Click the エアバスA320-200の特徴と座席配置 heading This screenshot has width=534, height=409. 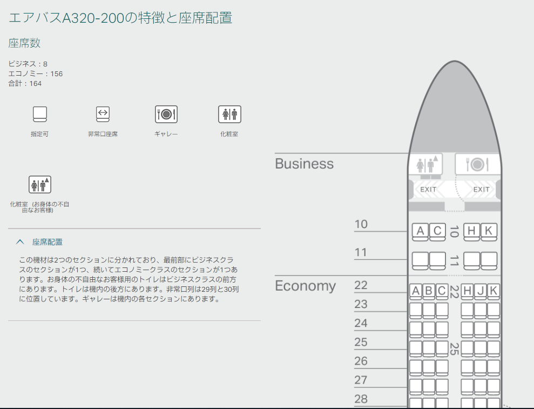coord(120,18)
